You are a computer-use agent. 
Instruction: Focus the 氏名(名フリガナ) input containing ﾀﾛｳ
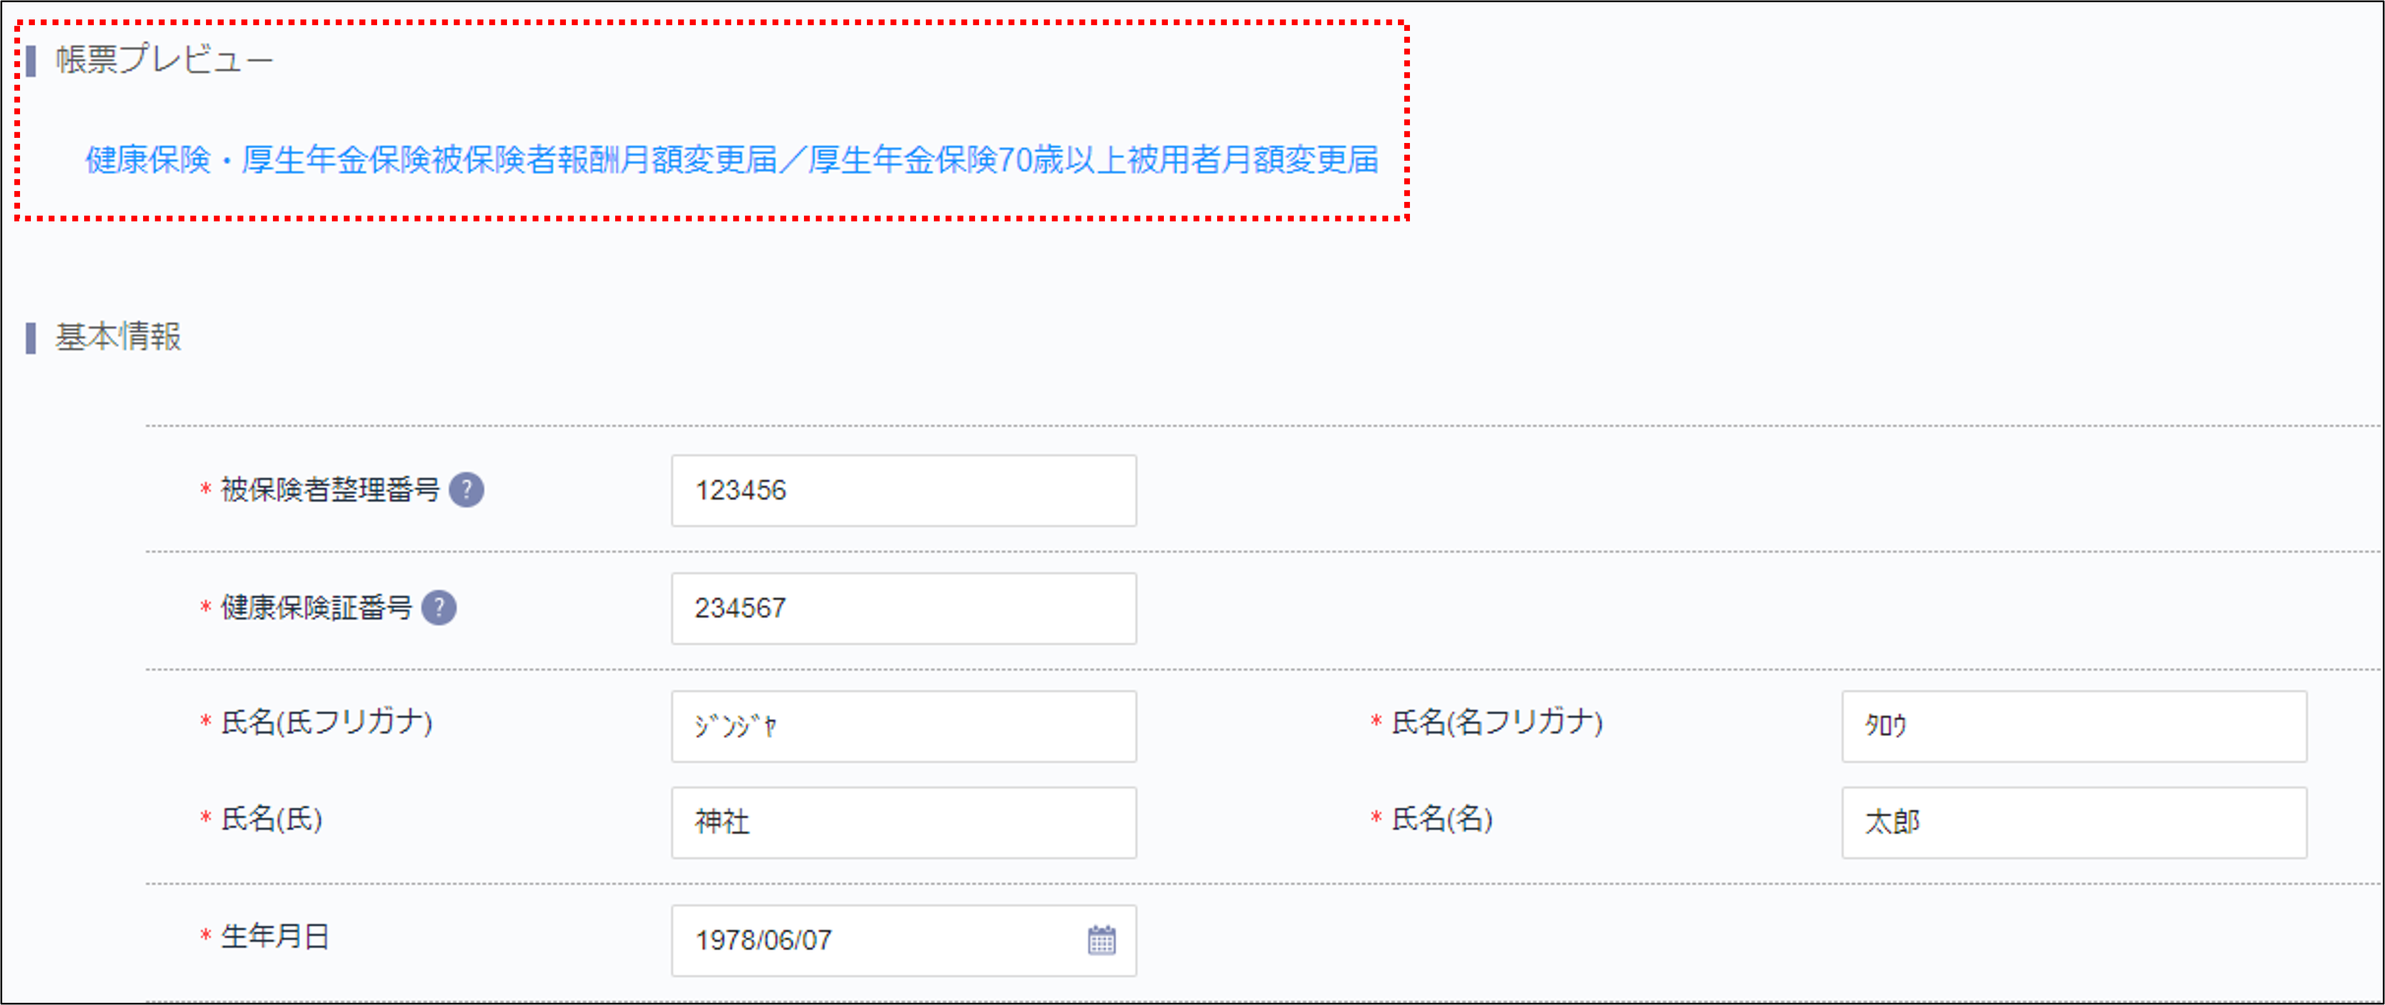[x=2073, y=726]
